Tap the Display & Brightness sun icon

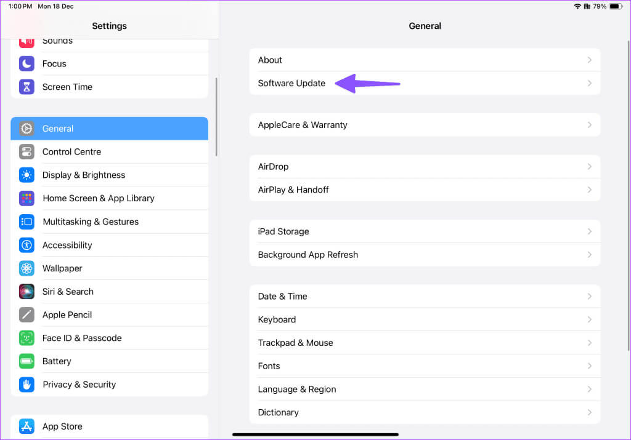coord(26,175)
